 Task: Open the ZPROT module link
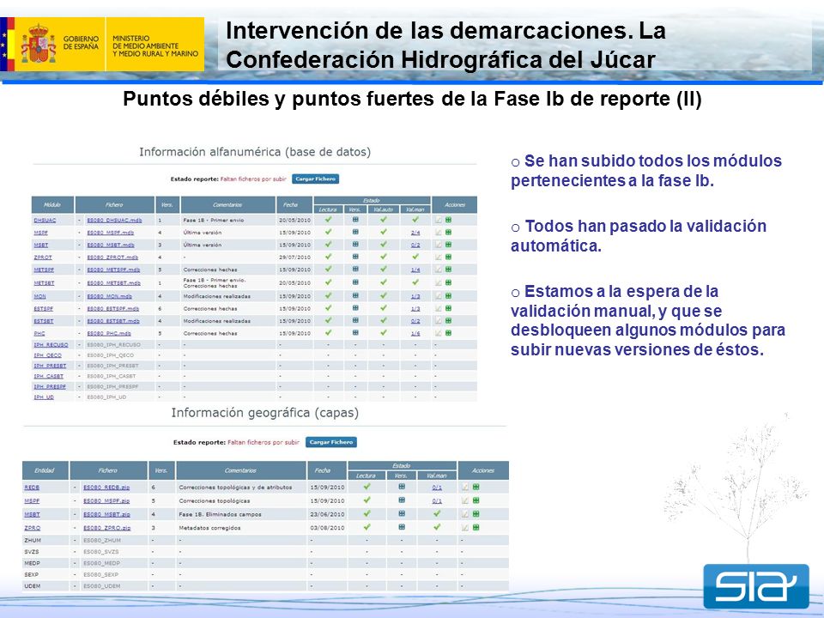click(43, 257)
